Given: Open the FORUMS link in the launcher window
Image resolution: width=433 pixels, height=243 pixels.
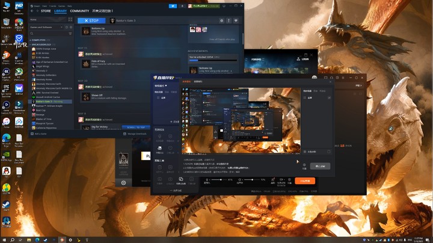Looking at the screenshot, I should coord(256,60).
